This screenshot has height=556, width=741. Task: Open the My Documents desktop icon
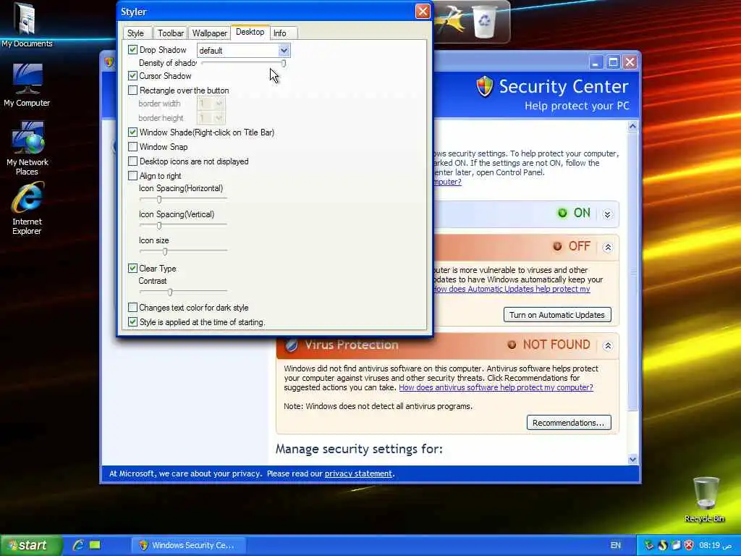coord(26,25)
